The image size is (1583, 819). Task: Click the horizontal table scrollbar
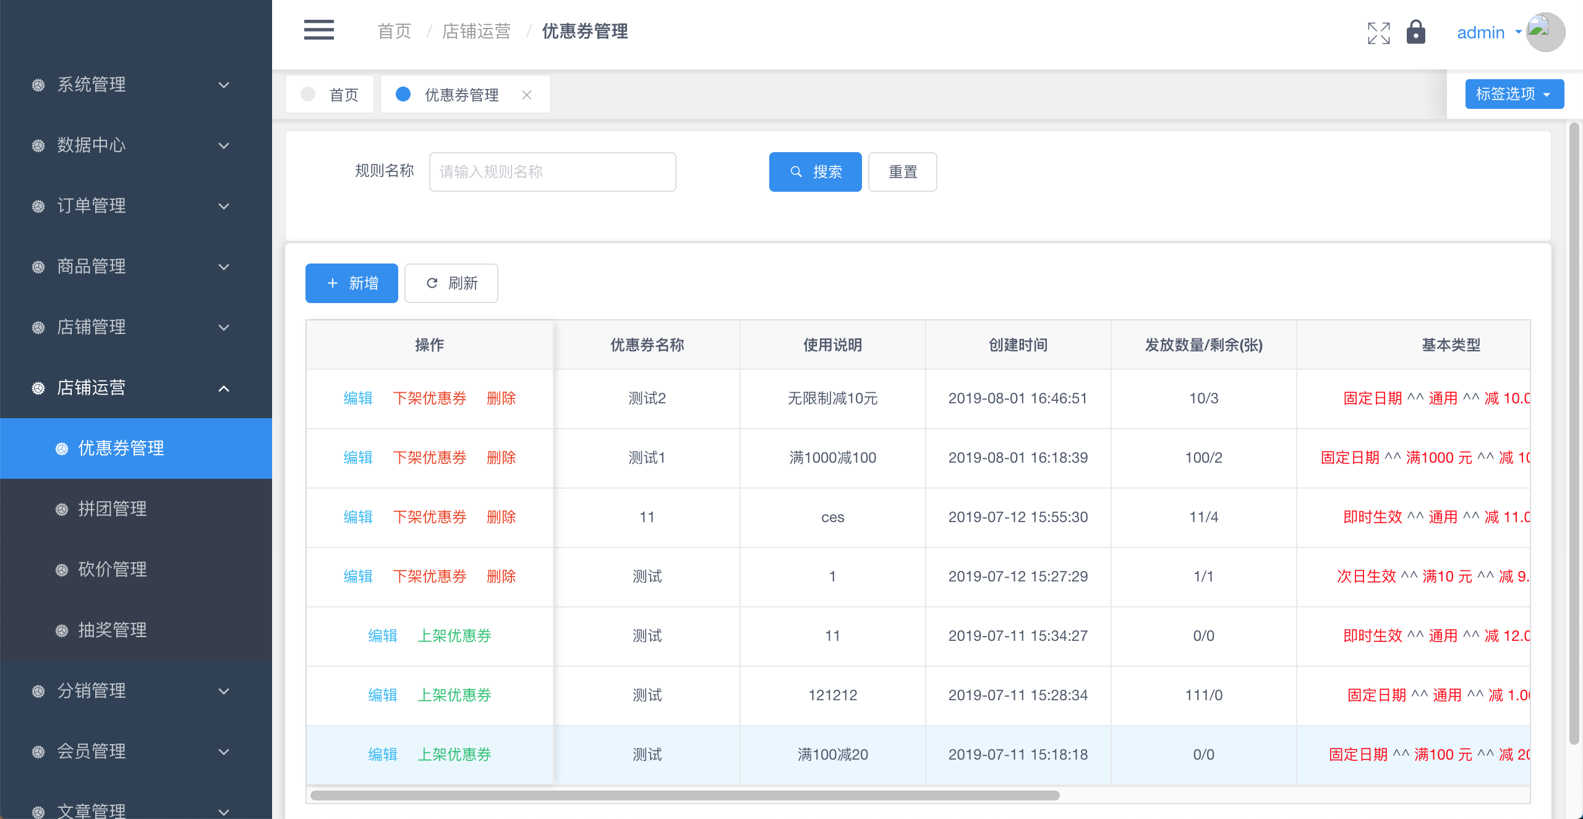(685, 795)
